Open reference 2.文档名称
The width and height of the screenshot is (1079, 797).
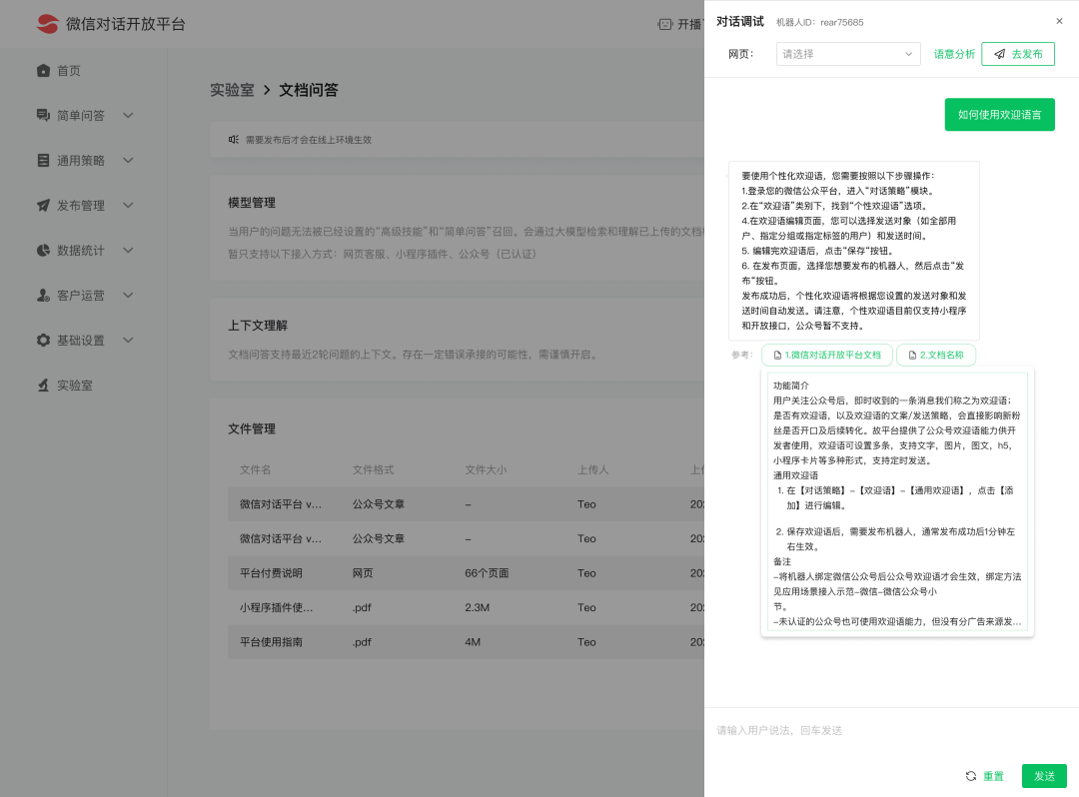936,355
